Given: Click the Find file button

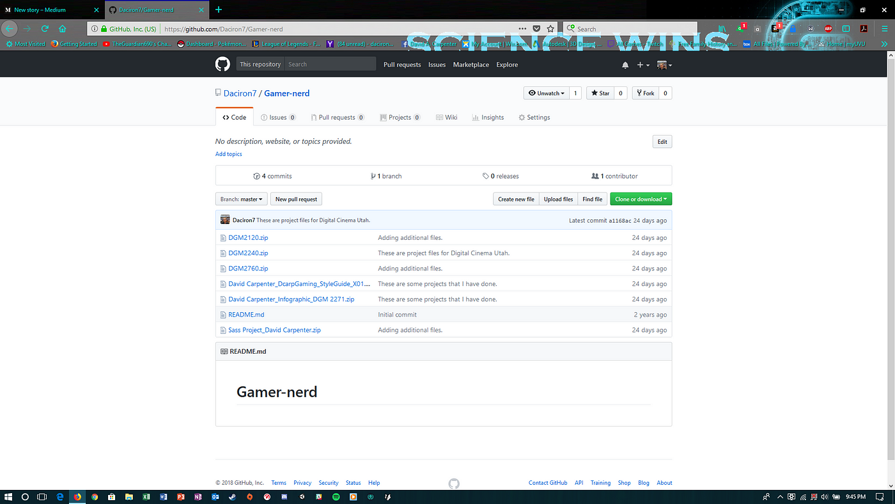Looking at the screenshot, I should 593,199.
